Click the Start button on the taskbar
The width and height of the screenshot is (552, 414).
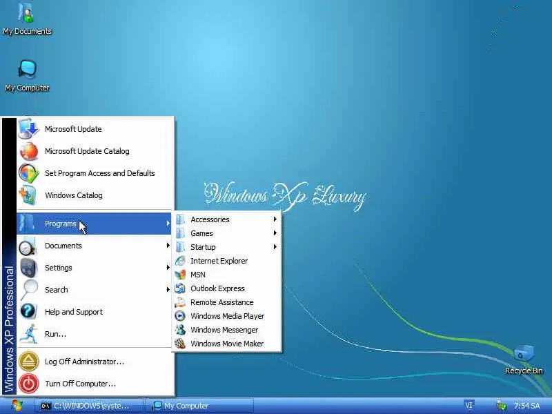(x=16, y=406)
